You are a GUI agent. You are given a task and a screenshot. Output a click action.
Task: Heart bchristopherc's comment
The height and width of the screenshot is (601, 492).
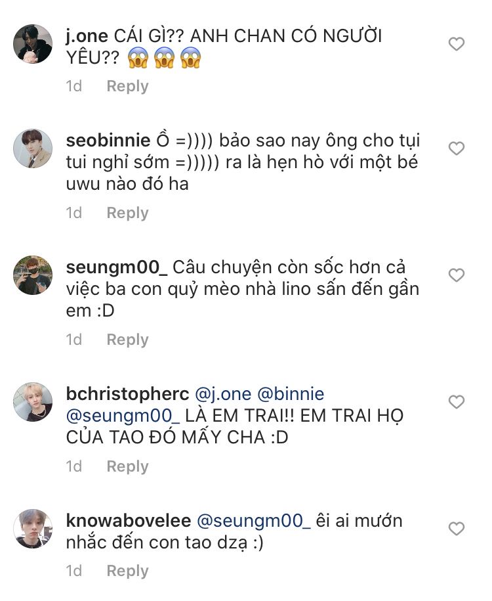tap(456, 401)
